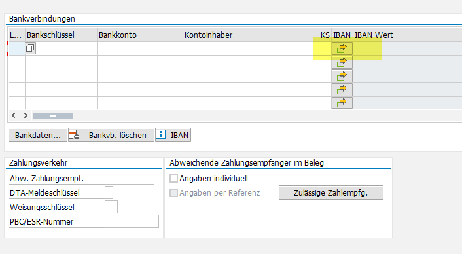Click the horizontal scrollbar thumb under table

53,116
